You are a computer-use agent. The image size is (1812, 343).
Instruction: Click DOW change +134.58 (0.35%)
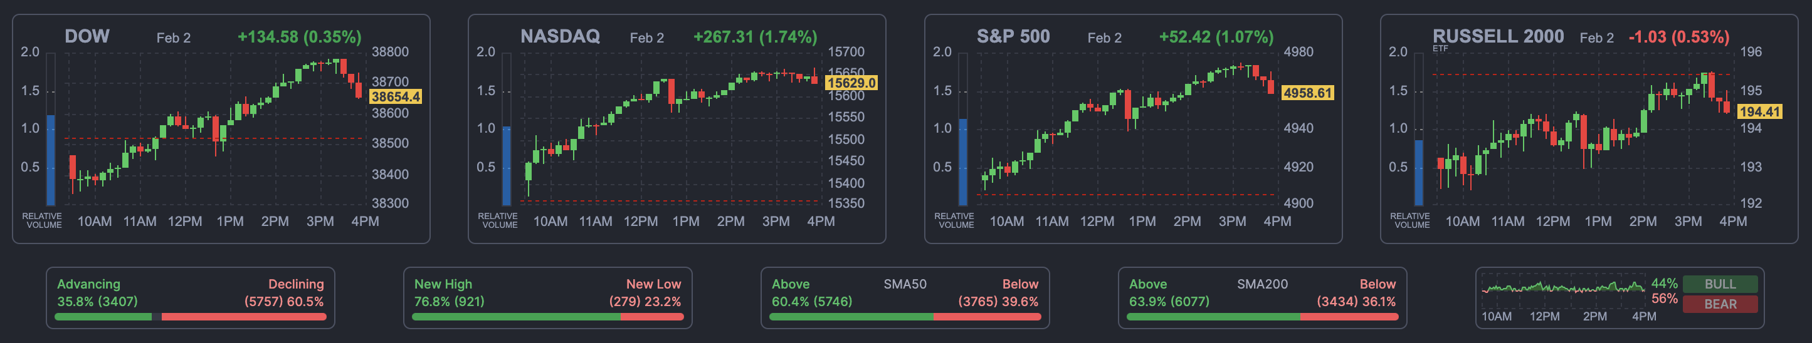click(300, 36)
